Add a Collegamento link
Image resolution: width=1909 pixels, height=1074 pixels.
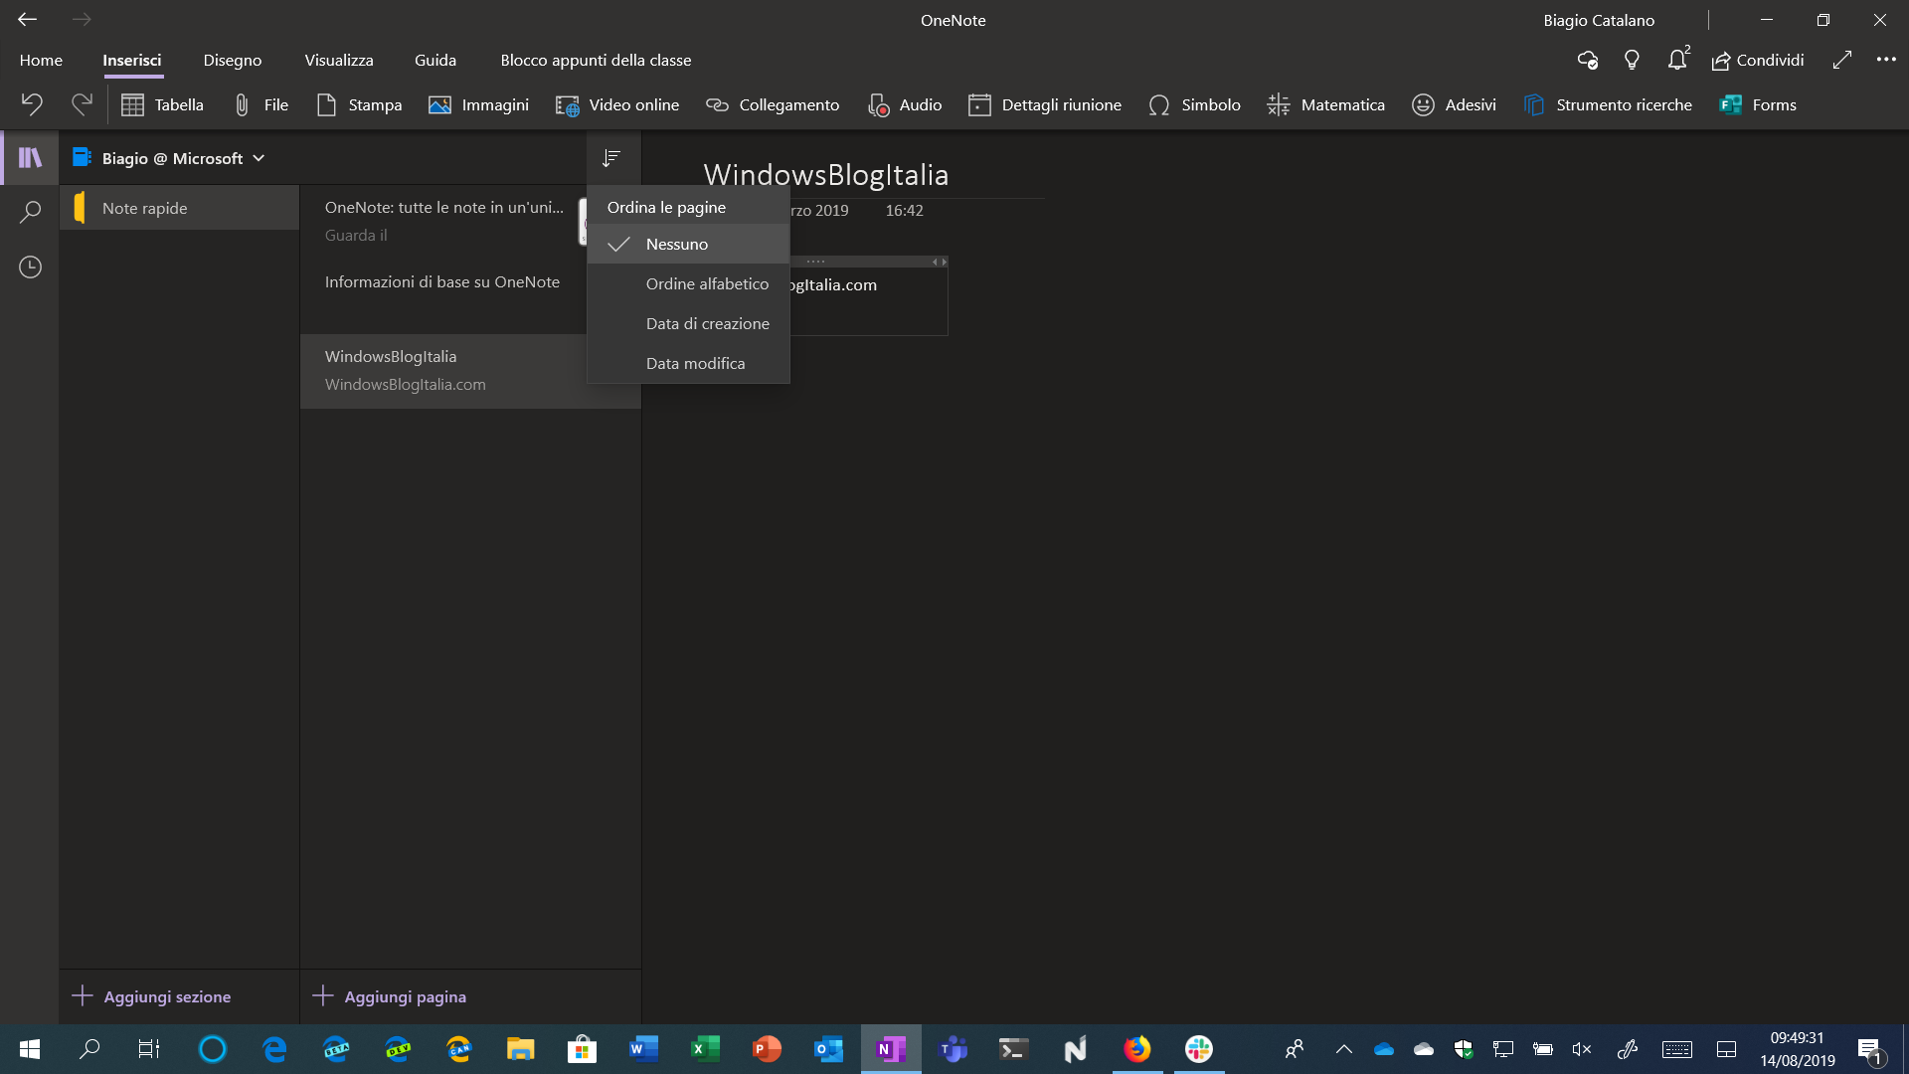pos(773,104)
